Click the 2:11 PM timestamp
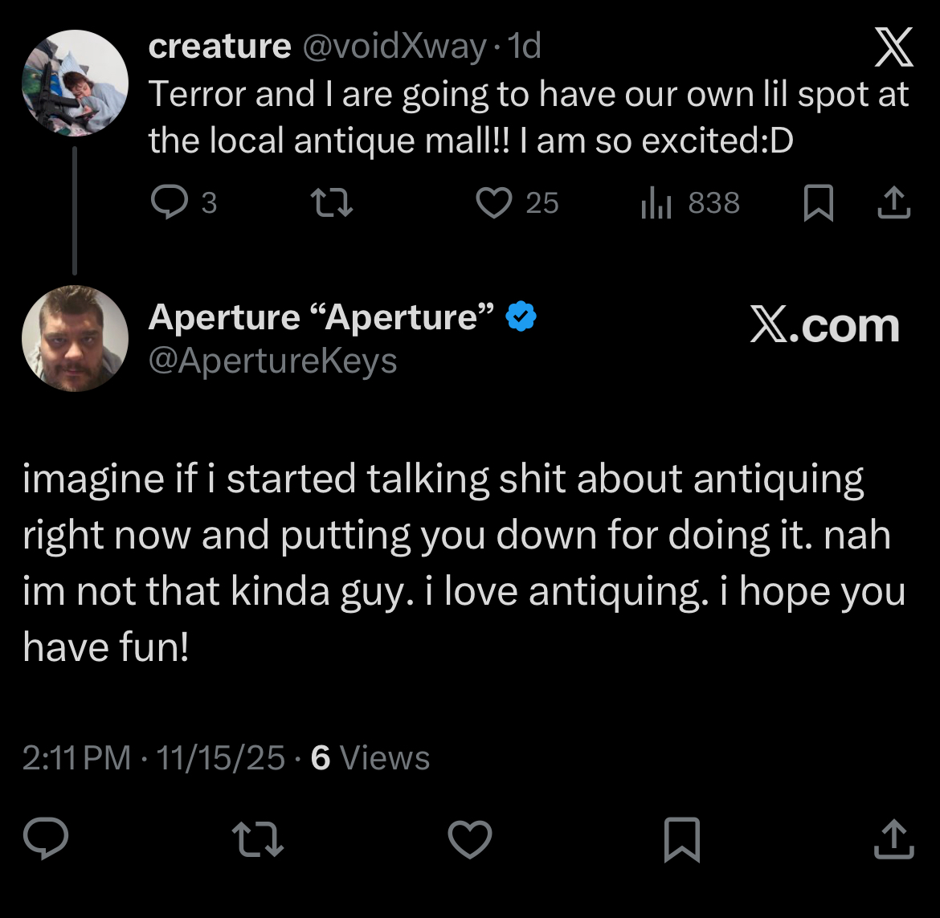 [76, 757]
